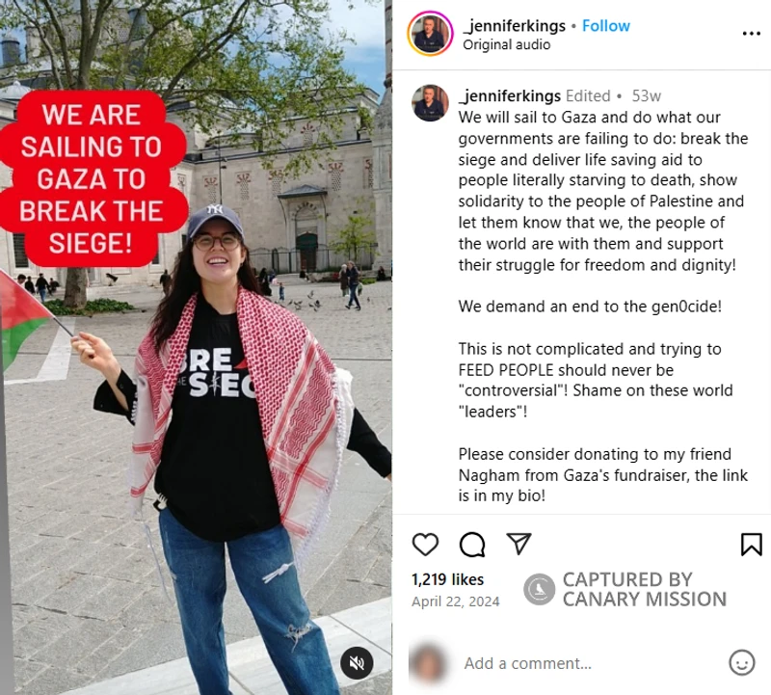The height and width of the screenshot is (695, 771).
Task: Click the caption author's avatar
Action: [430, 103]
